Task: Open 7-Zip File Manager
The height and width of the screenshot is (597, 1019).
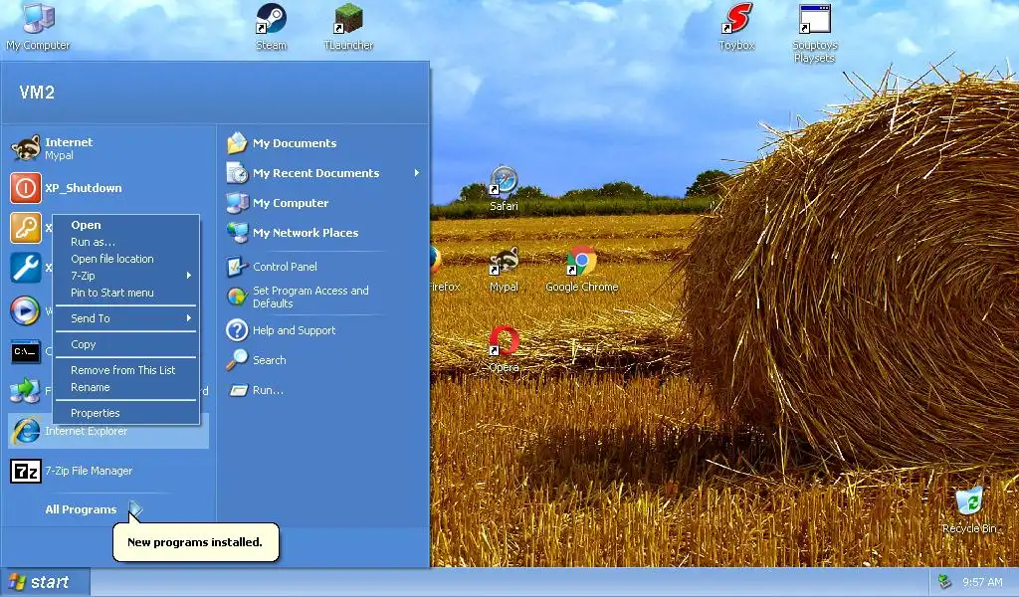Action: [107, 471]
